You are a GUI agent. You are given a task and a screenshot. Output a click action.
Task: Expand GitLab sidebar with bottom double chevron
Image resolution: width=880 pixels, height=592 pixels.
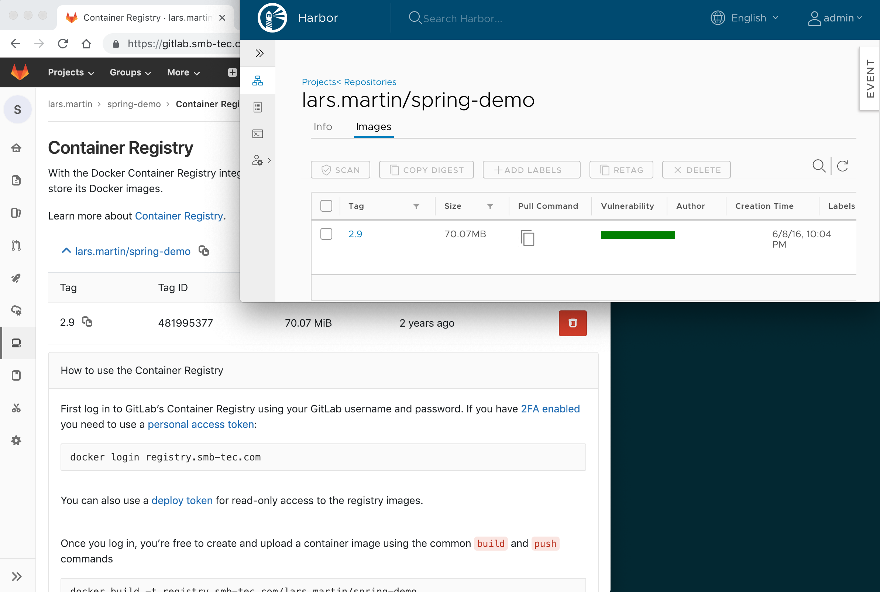tap(17, 576)
